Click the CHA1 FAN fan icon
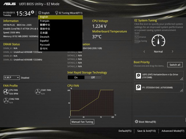This screenshot has height=139, width=186. click(38, 92)
